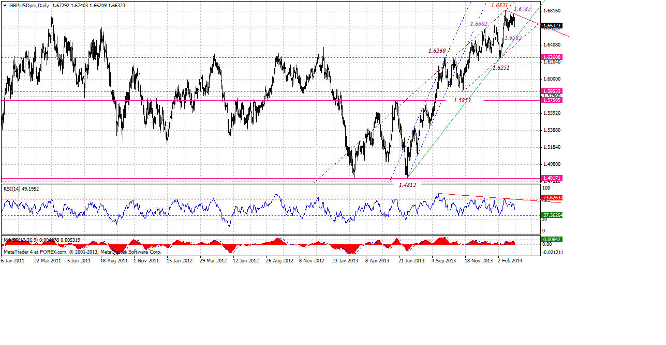Select the 1.6821 peak annotation
Viewport: 666px width, 345px height.
point(499,5)
